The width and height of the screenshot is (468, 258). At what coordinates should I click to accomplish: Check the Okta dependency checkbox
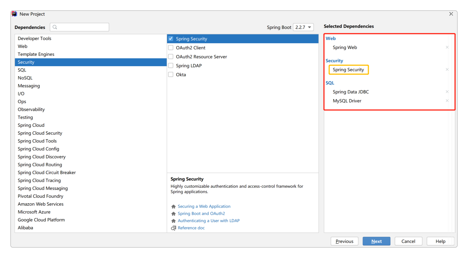pos(171,75)
